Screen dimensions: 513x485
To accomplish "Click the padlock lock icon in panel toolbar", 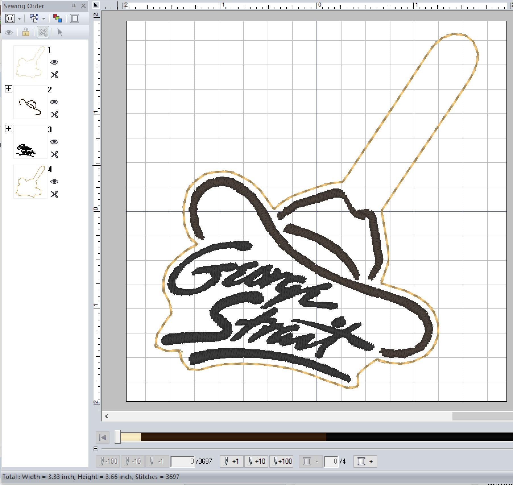I will [26, 32].
